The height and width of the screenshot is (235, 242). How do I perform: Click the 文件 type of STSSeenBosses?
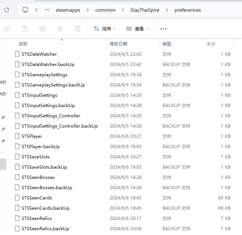pos(167,177)
